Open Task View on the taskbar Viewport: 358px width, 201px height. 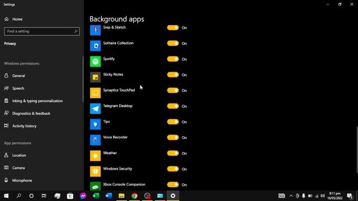[x=44, y=196]
